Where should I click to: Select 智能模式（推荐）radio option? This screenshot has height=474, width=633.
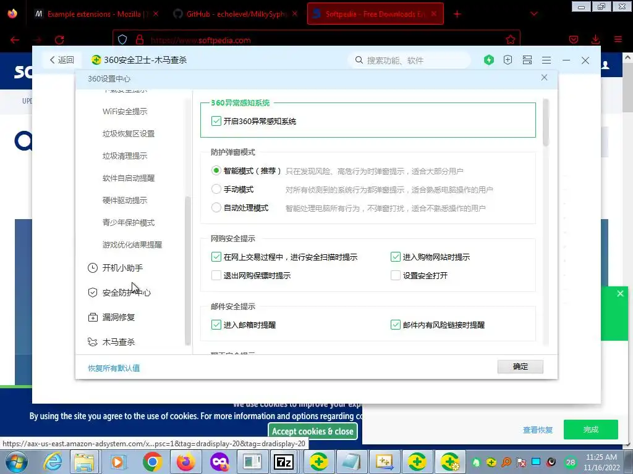216,170
